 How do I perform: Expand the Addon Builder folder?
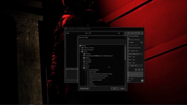tap(86, 72)
